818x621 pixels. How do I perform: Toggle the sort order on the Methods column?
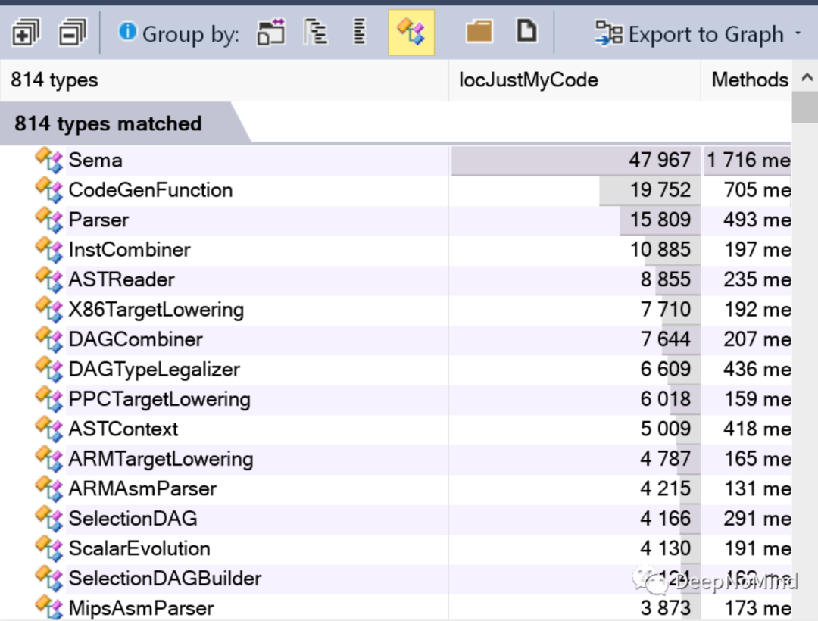pyautogui.click(x=749, y=80)
